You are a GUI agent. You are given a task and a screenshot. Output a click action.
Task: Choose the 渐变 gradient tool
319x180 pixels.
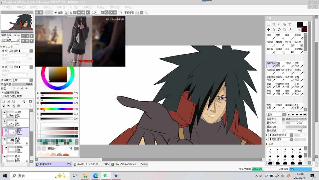tap(290, 50)
